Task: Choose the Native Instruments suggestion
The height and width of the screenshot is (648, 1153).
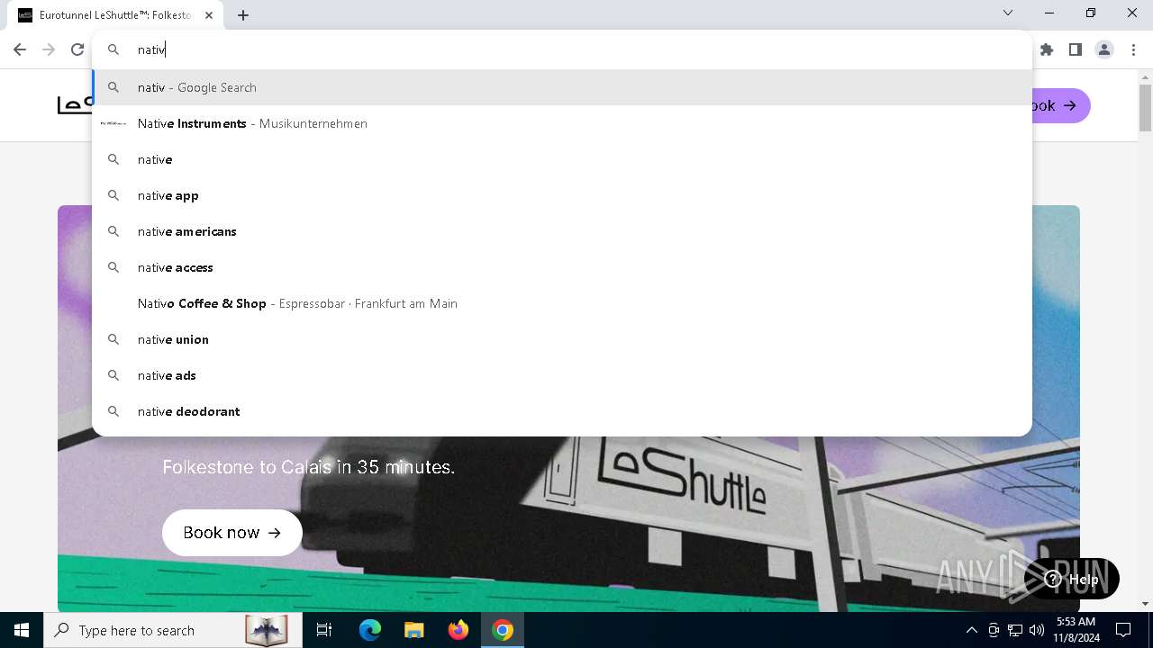Action: pyautogui.click(x=562, y=123)
